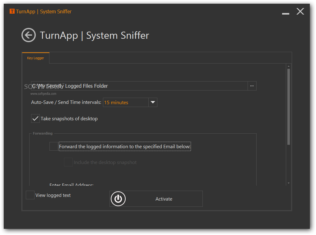
Task: Click the title bar text 'TurnApp | System Sniffer'
Action: point(44,11)
